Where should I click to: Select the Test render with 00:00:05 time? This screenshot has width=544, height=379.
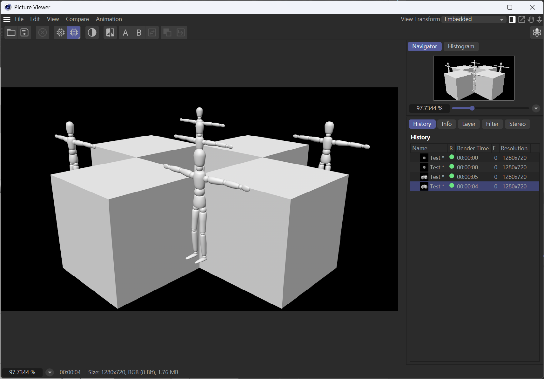(474, 177)
